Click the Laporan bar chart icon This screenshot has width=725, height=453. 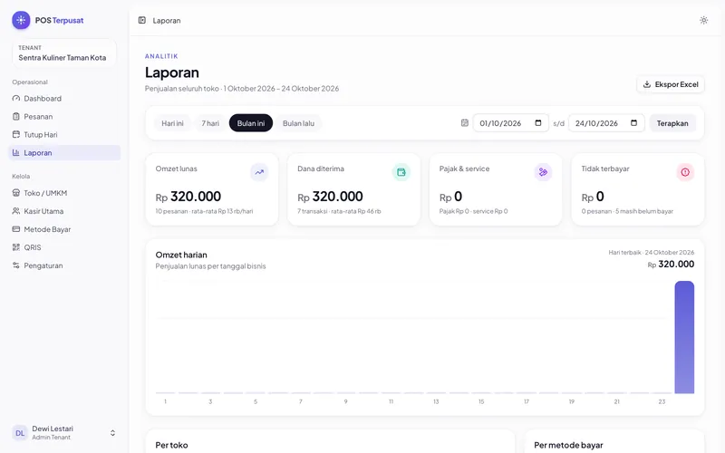coord(16,152)
